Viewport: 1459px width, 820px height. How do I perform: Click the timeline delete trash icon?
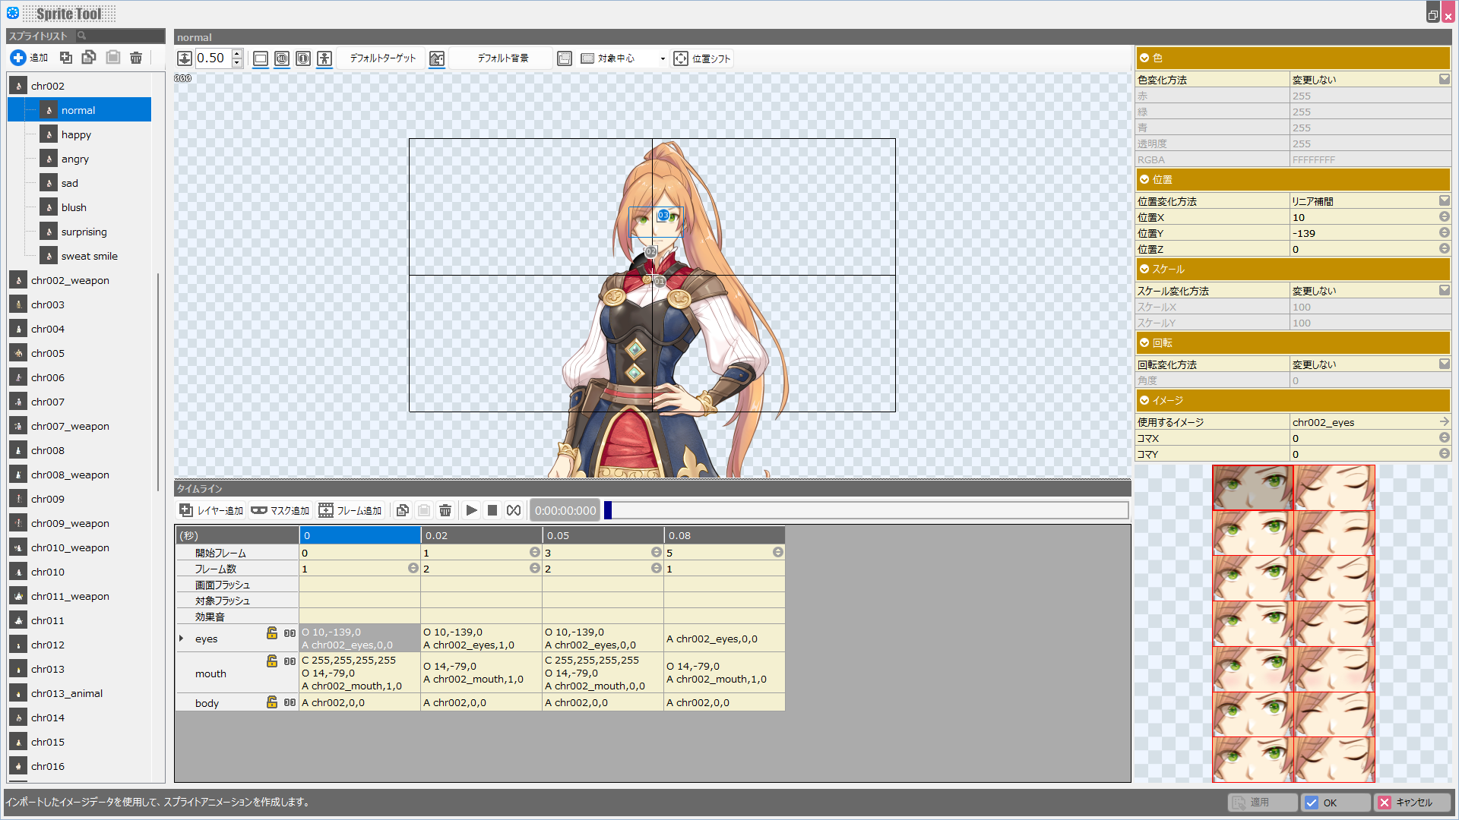coord(445,510)
